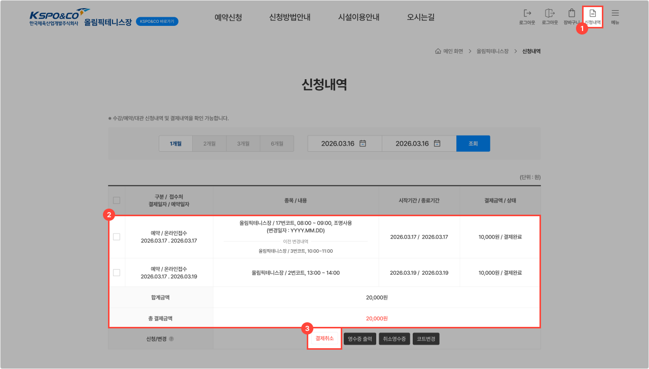Click the end date field showing 2026.03.16
This screenshot has width=649, height=369.
(x=419, y=144)
